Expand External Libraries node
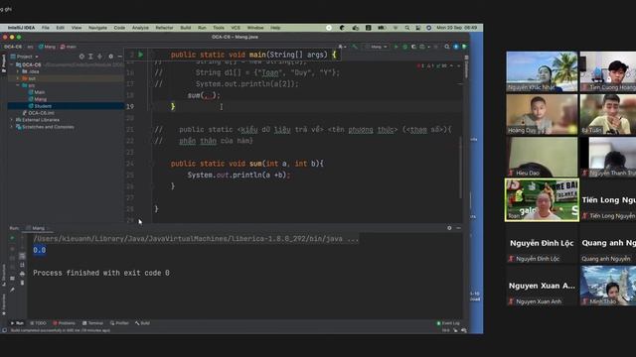 [x=12, y=120]
